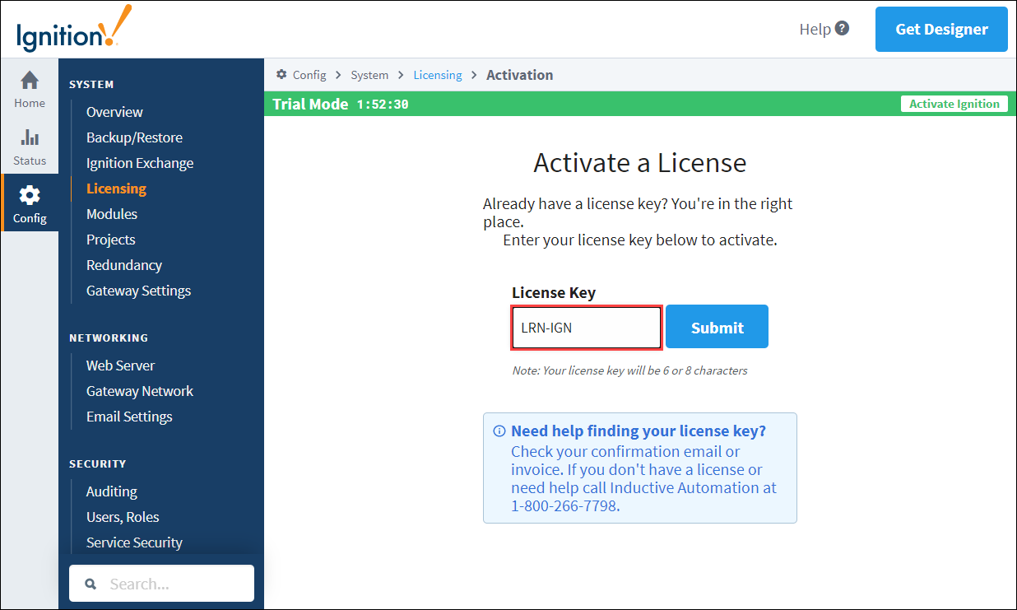
Task: Click the NETWORKING section header
Action: pos(109,338)
